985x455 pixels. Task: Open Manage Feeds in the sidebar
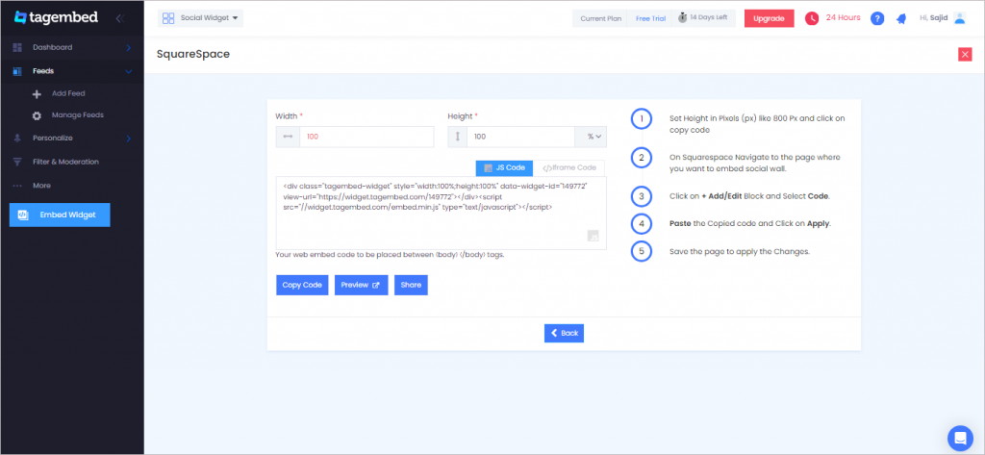tap(78, 115)
